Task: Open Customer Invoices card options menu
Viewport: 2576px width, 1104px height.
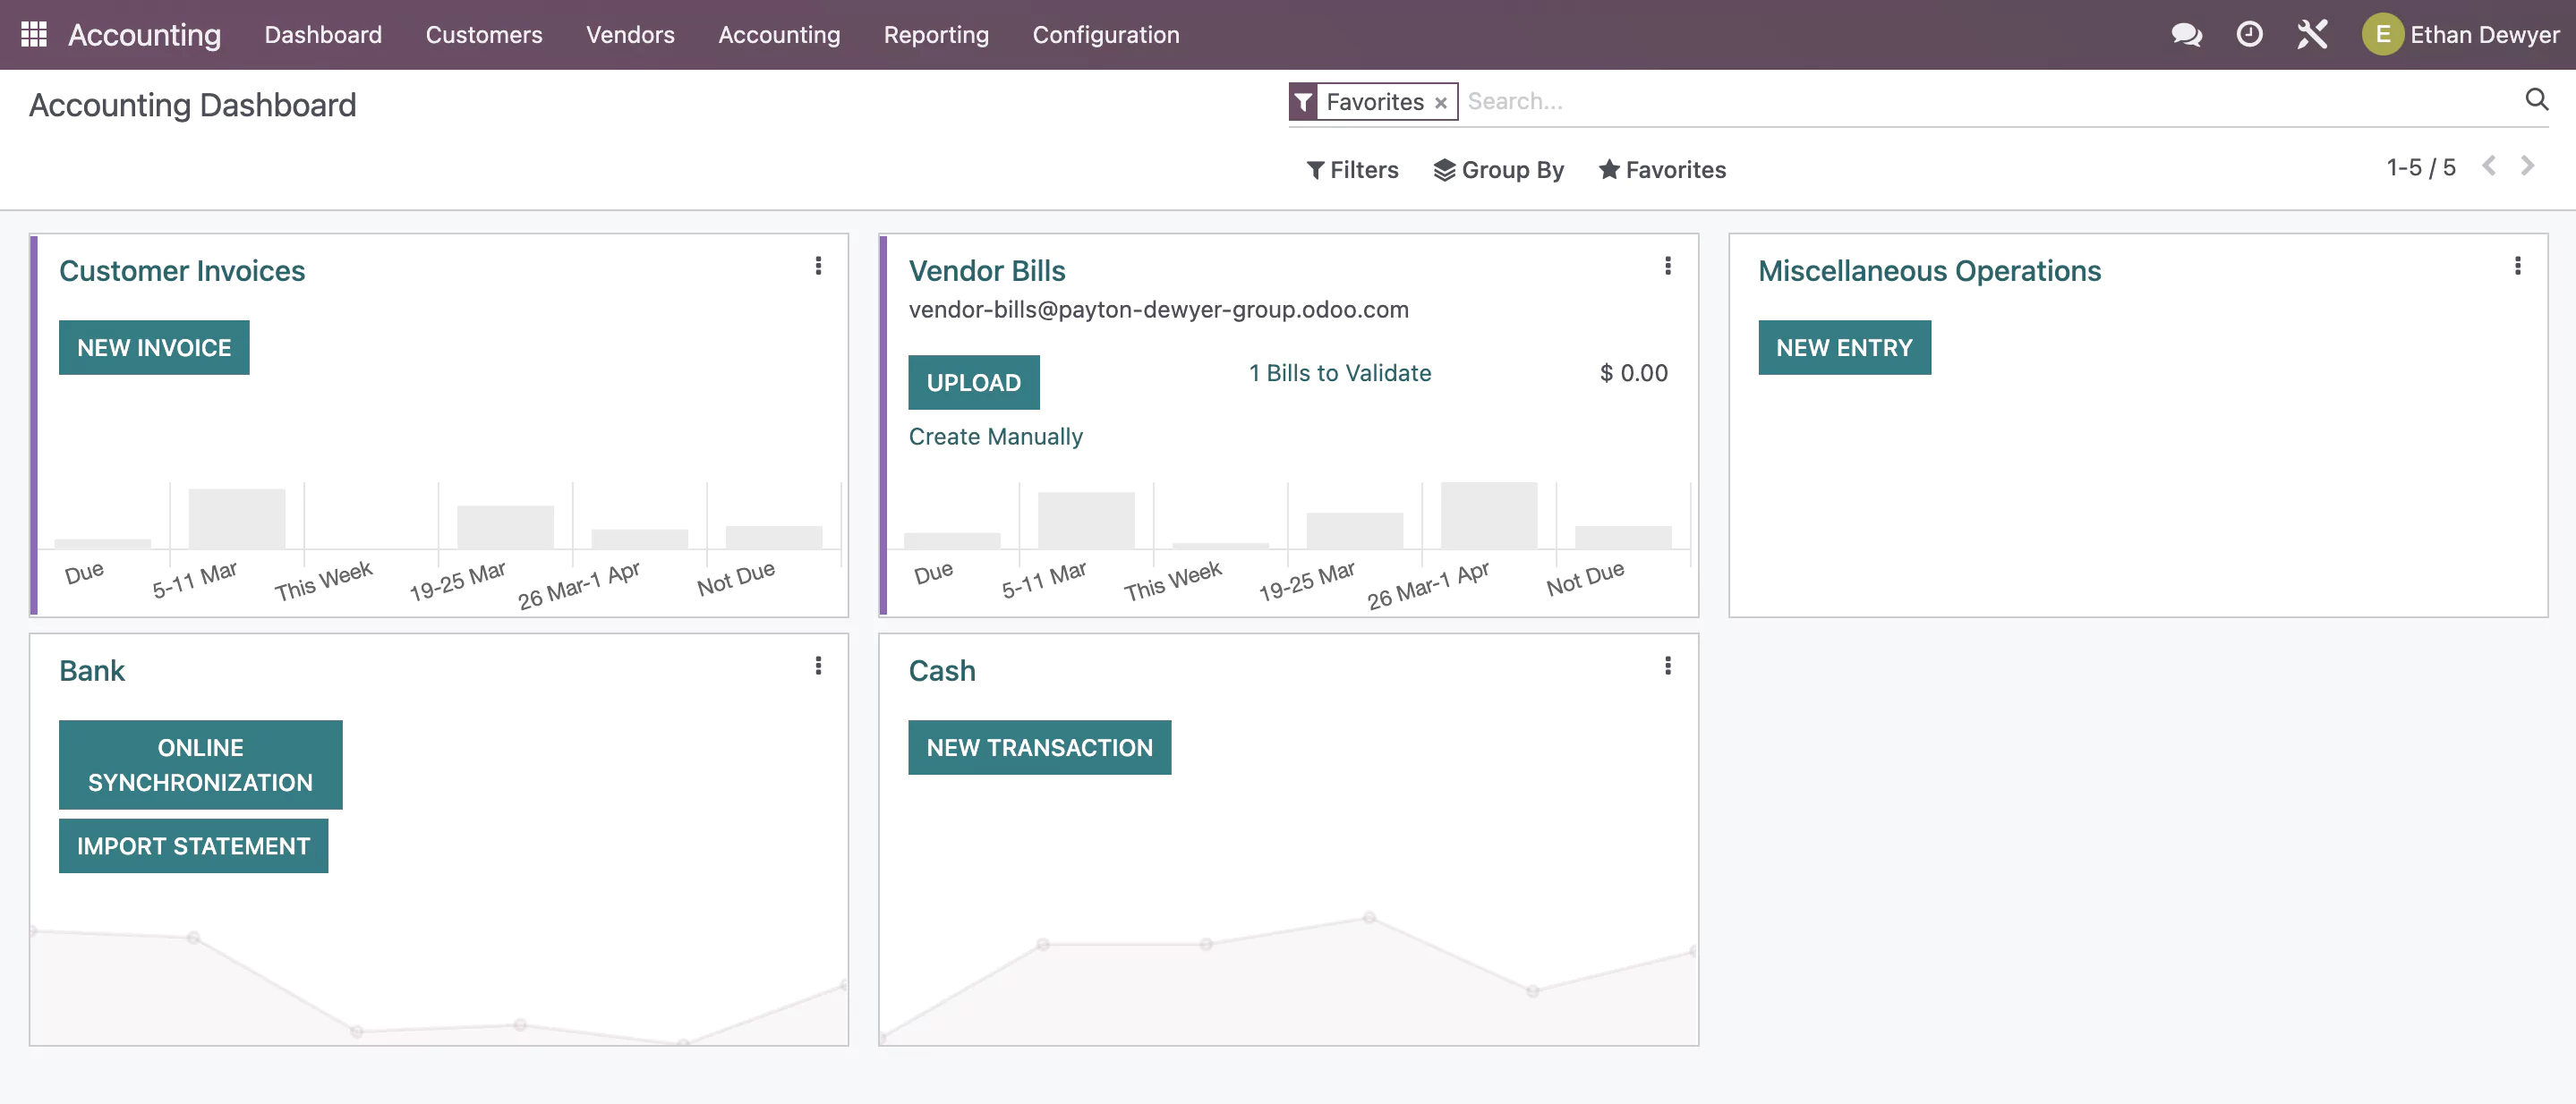Action: click(x=818, y=266)
